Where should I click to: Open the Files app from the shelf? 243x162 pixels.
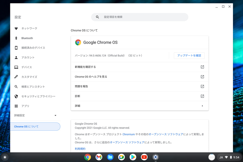pos(110,157)
